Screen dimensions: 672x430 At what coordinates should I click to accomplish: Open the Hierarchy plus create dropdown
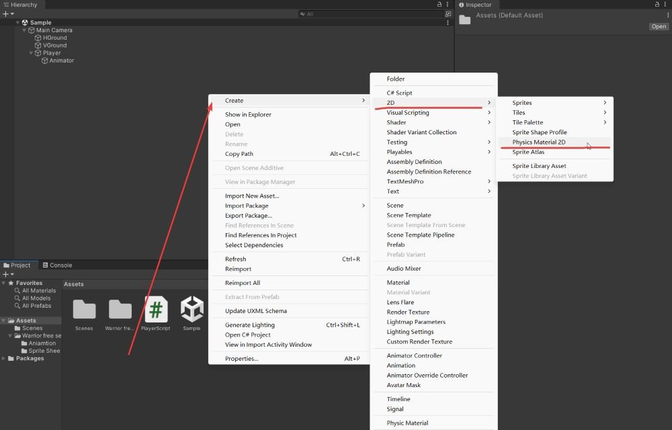(8, 14)
